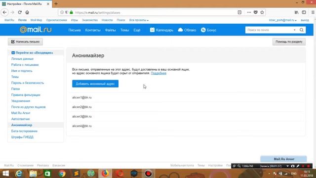316x178 pixels.
Task: Open Папки settings section
Action: [x=15, y=89]
